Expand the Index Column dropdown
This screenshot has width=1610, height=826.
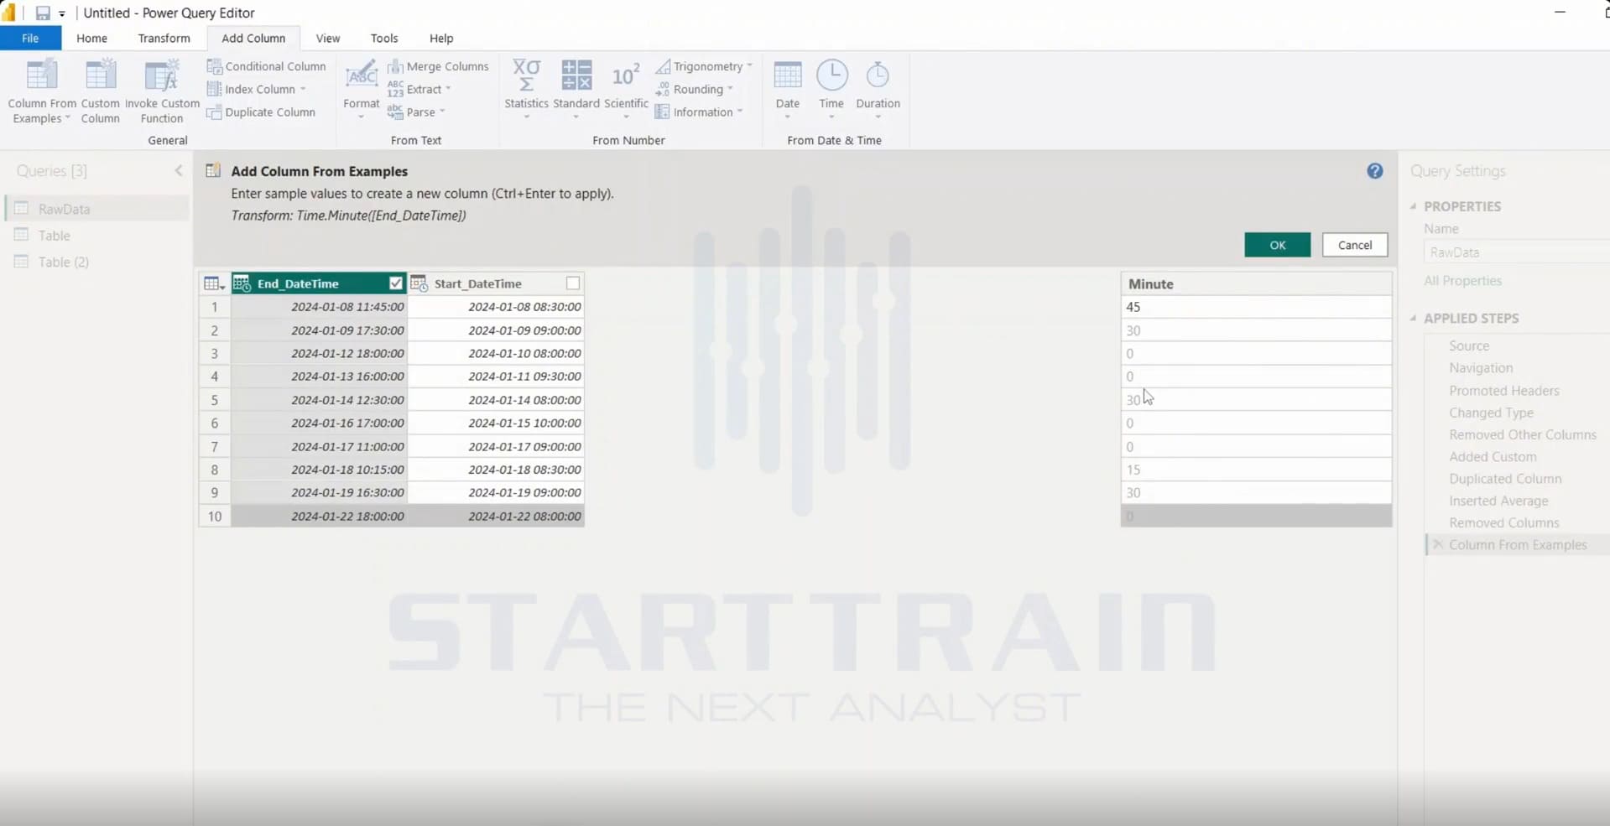click(x=303, y=90)
